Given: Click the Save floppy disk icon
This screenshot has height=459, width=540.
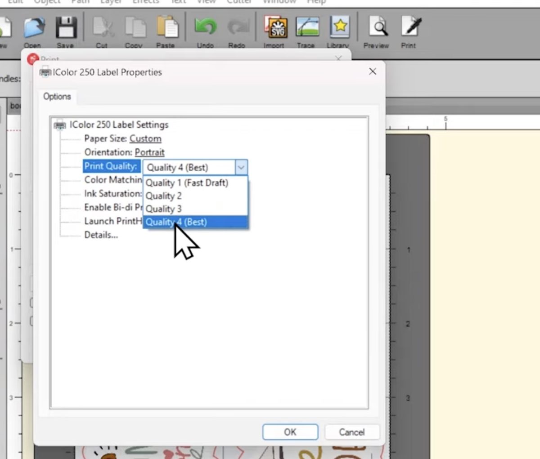Looking at the screenshot, I should point(66,28).
